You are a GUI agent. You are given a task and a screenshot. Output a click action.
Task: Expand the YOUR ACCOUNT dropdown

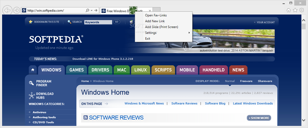(264, 22)
